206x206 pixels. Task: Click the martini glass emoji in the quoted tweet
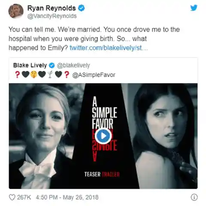coord(50,75)
